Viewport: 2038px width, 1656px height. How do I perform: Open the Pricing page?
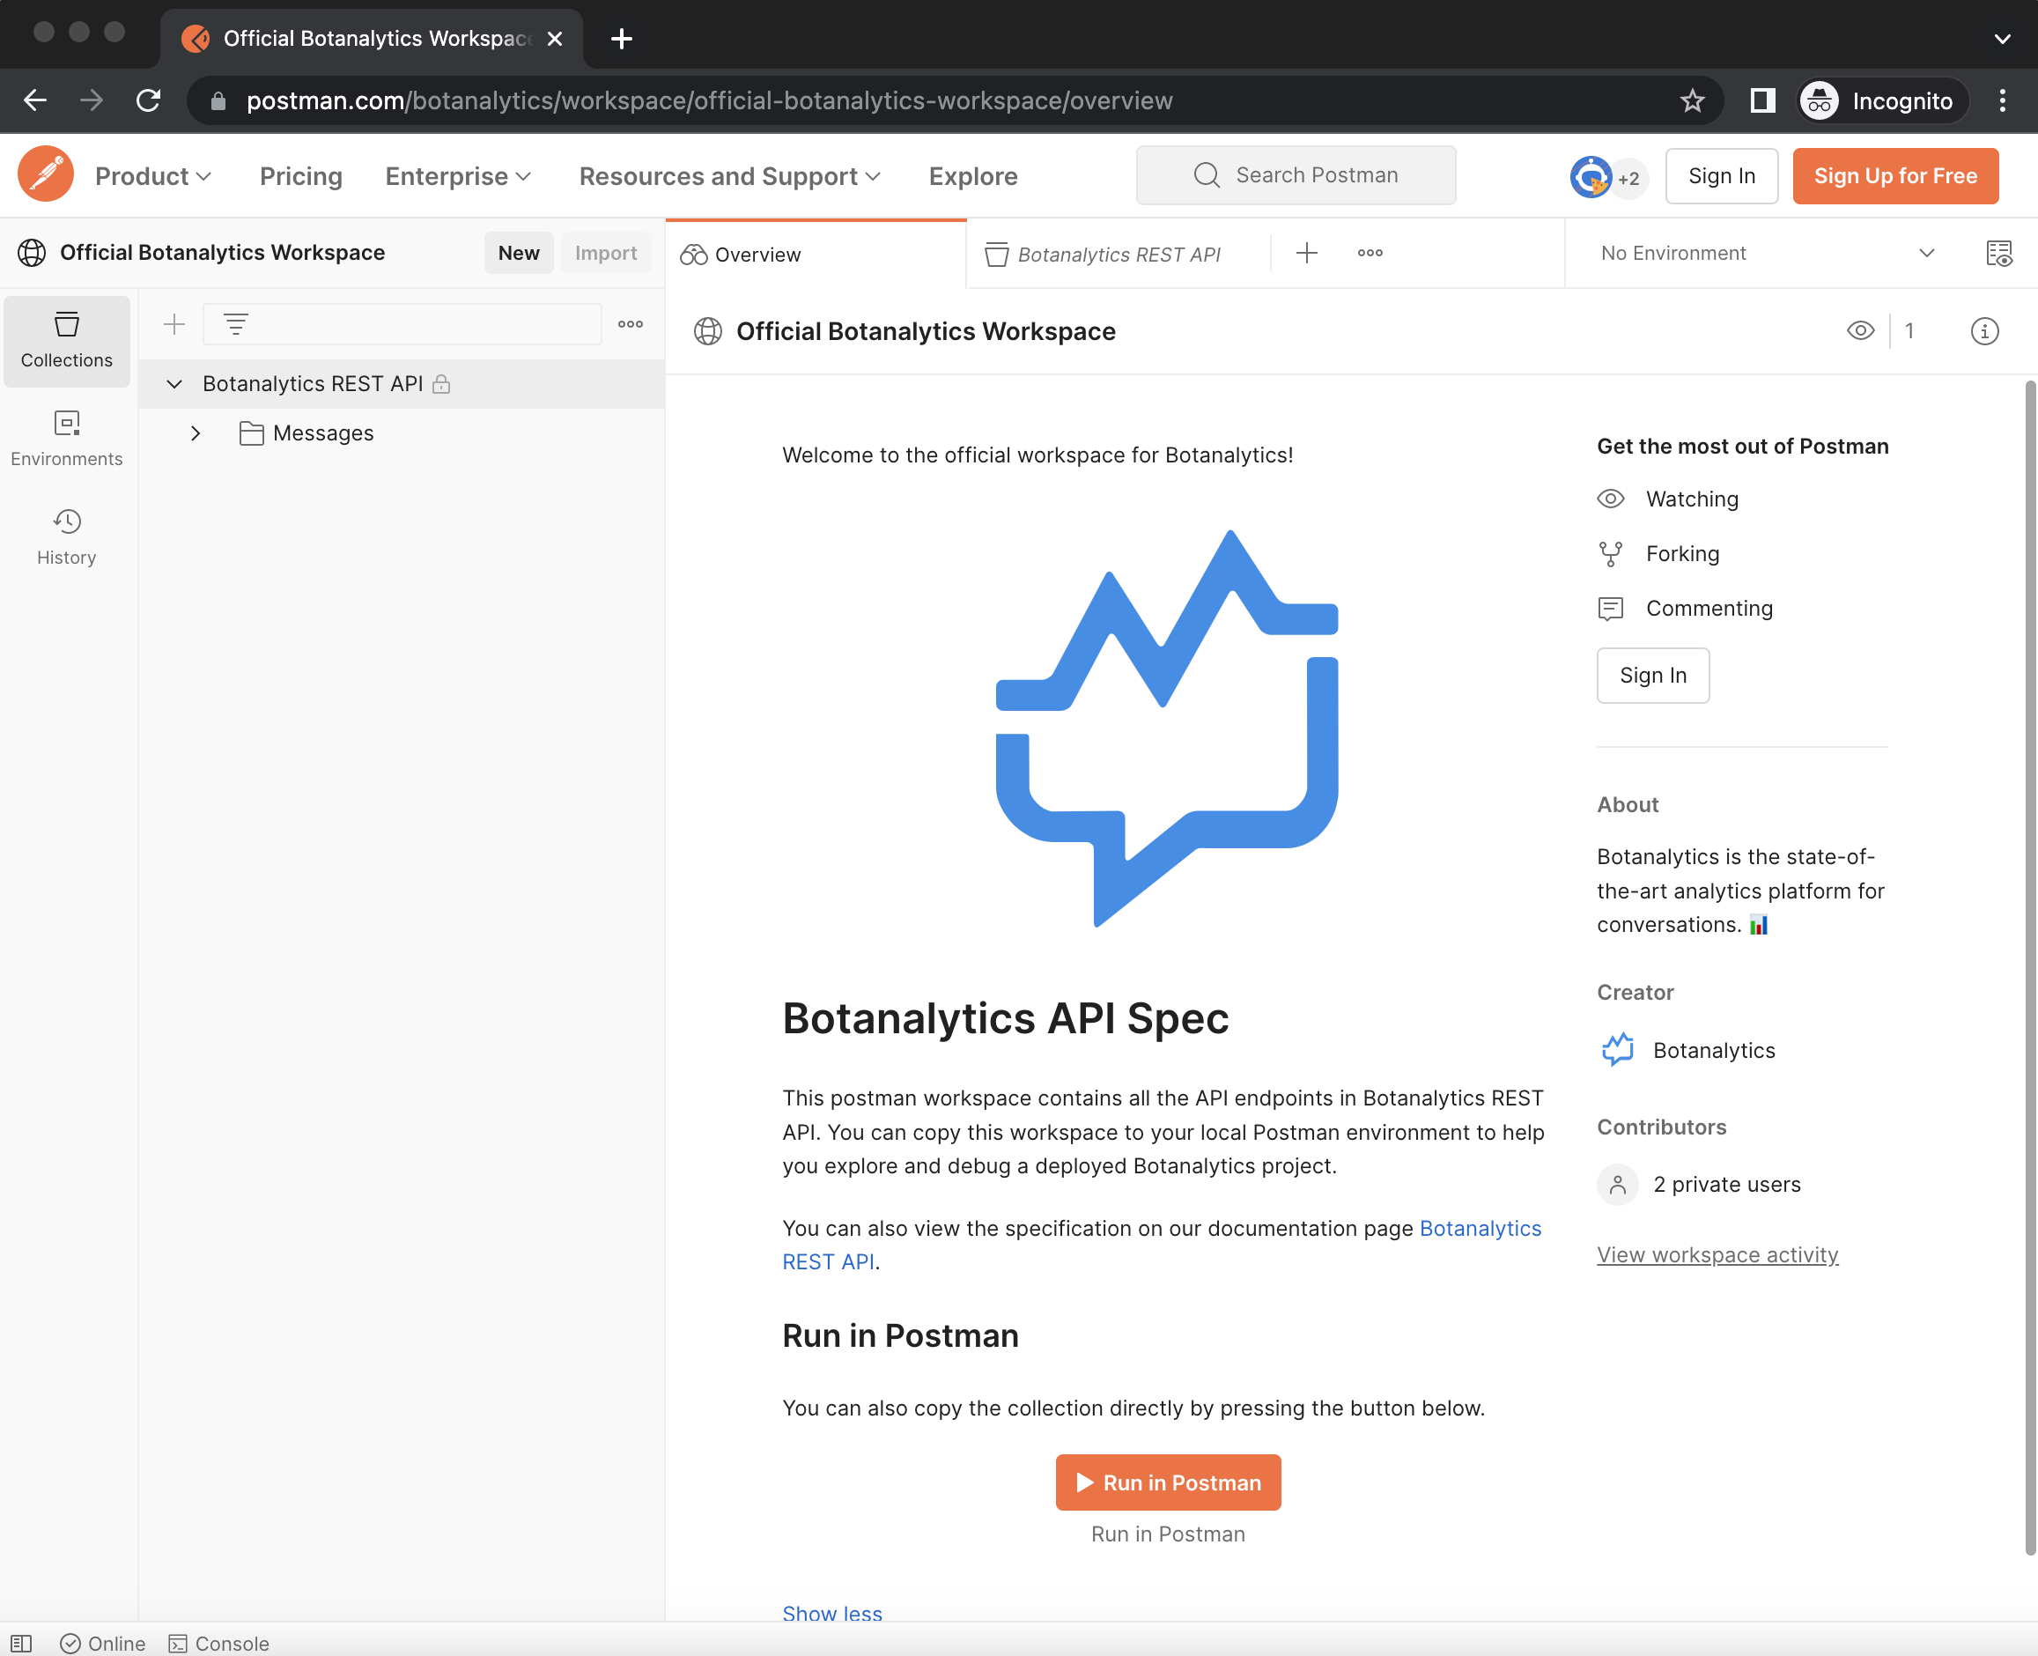(x=300, y=175)
